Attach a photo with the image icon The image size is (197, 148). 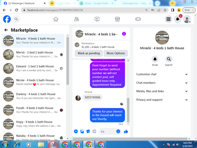(x=82, y=131)
